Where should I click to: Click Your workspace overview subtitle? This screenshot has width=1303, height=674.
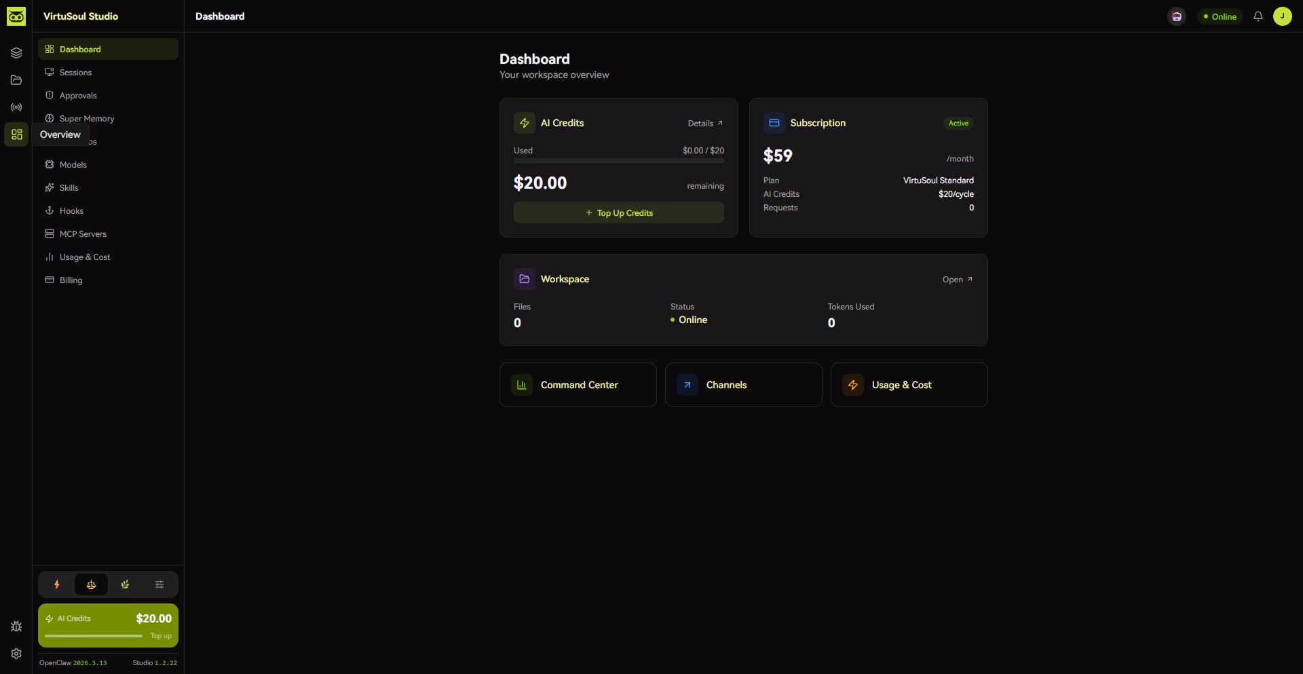pos(554,75)
